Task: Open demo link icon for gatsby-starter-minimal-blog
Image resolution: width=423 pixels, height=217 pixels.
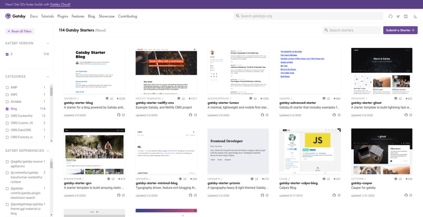Action: (195, 195)
